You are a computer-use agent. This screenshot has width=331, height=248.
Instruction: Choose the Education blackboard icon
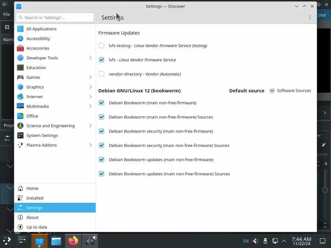(x=20, y=68)
